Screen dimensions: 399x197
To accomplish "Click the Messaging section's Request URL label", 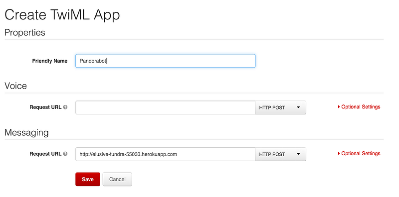I will click(45, 154).
